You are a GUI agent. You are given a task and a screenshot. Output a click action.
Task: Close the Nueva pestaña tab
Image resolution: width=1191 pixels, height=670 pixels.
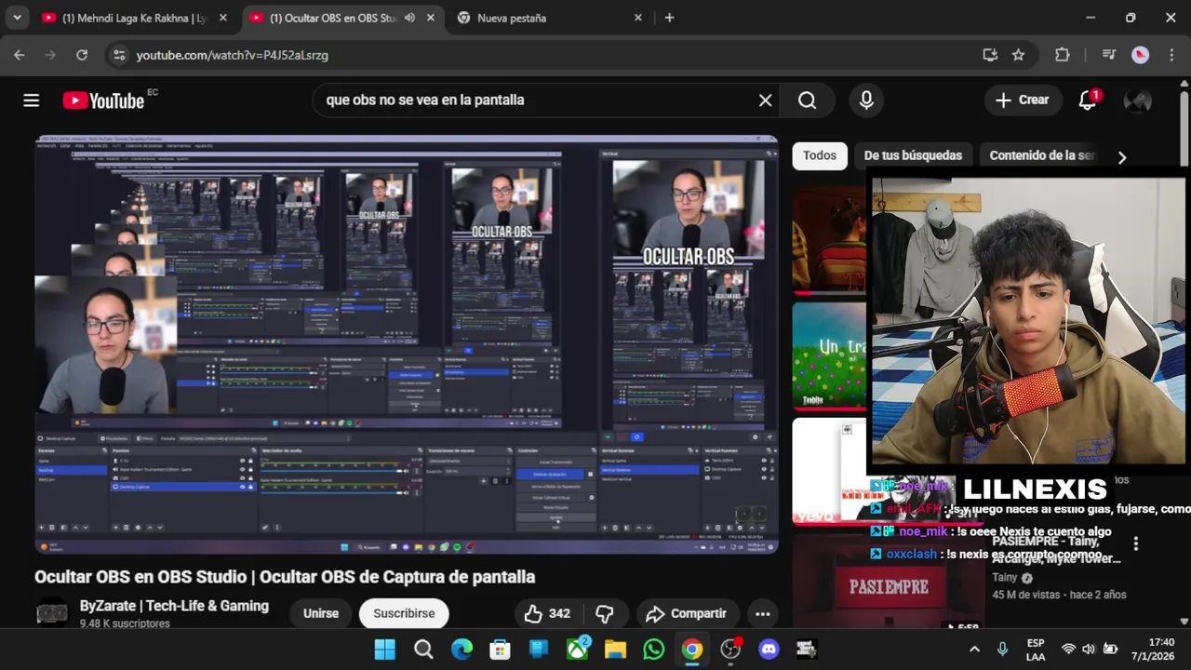point(637,18)
